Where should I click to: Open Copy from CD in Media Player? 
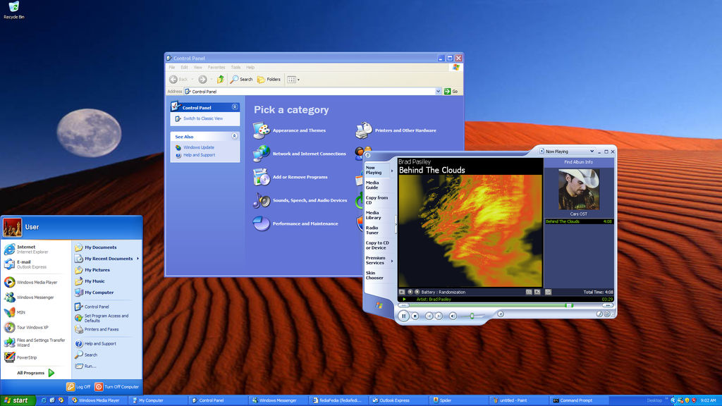coord(377,200)
